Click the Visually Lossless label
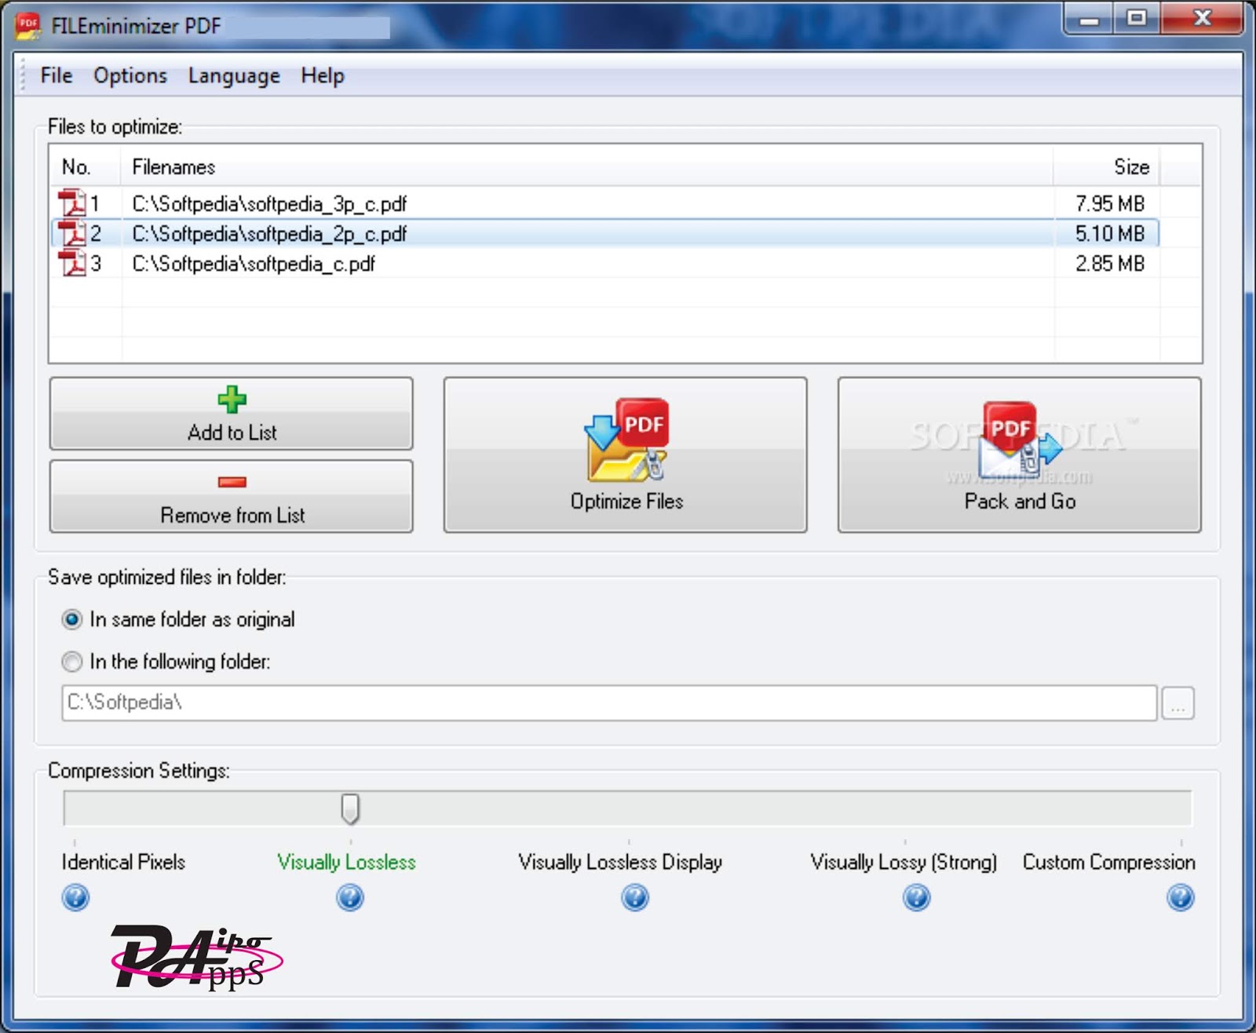 coord(346,863)
